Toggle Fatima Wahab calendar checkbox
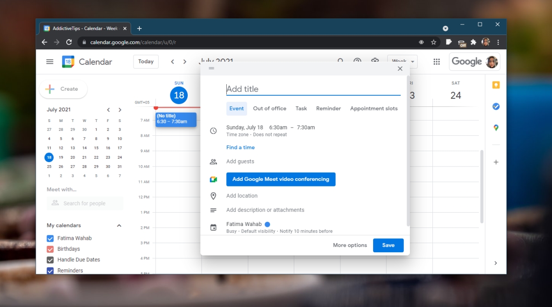Image resolution: width=552 pixels, height=307 pixels. click(x=50, y=238)
